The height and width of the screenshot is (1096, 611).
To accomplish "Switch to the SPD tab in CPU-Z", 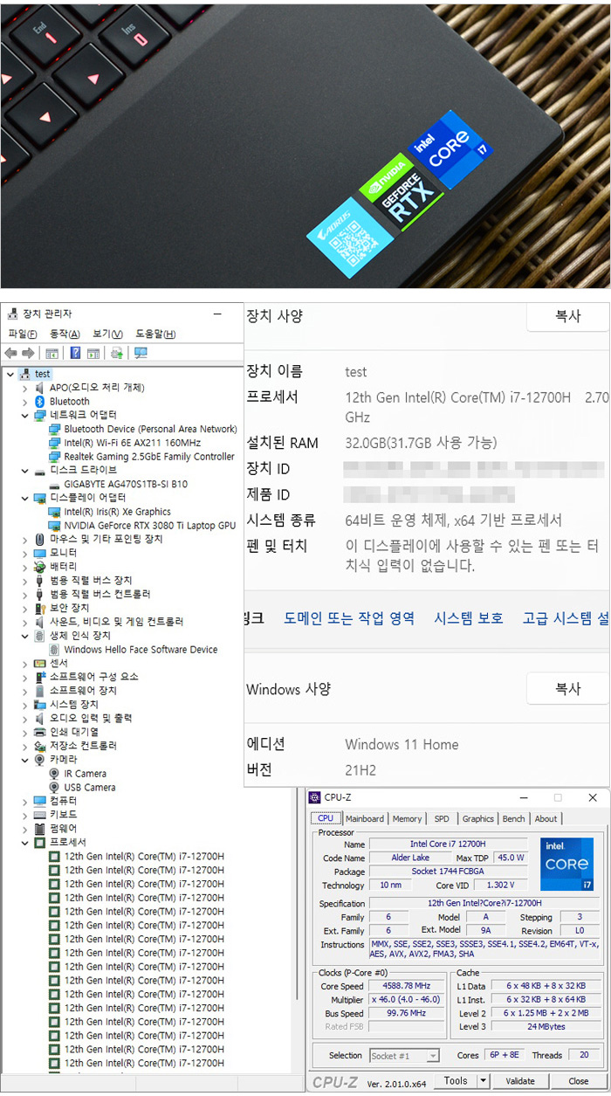I will (x=442, y=819).
